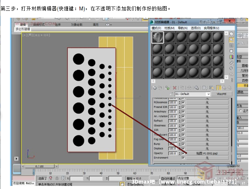Screen dimensions: 252x189
Task: Click the Material ID Channel icon
Action: [204, 88]
